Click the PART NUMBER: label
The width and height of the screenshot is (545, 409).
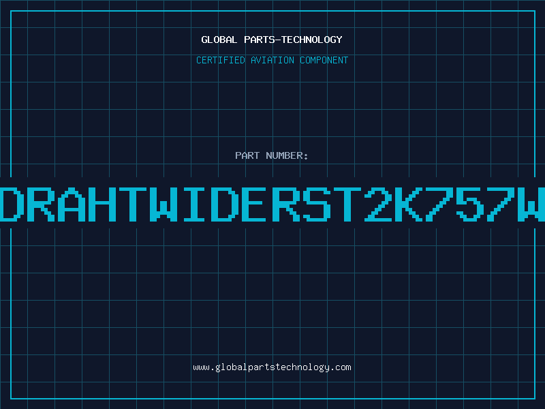pyautogui.click(x=272, y=155)
